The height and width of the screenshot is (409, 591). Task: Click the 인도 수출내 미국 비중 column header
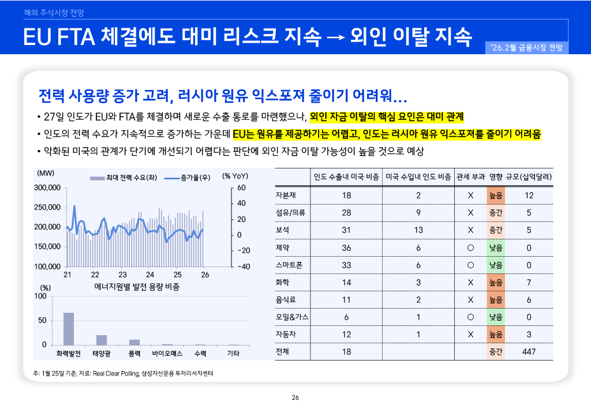pos(346,177)
